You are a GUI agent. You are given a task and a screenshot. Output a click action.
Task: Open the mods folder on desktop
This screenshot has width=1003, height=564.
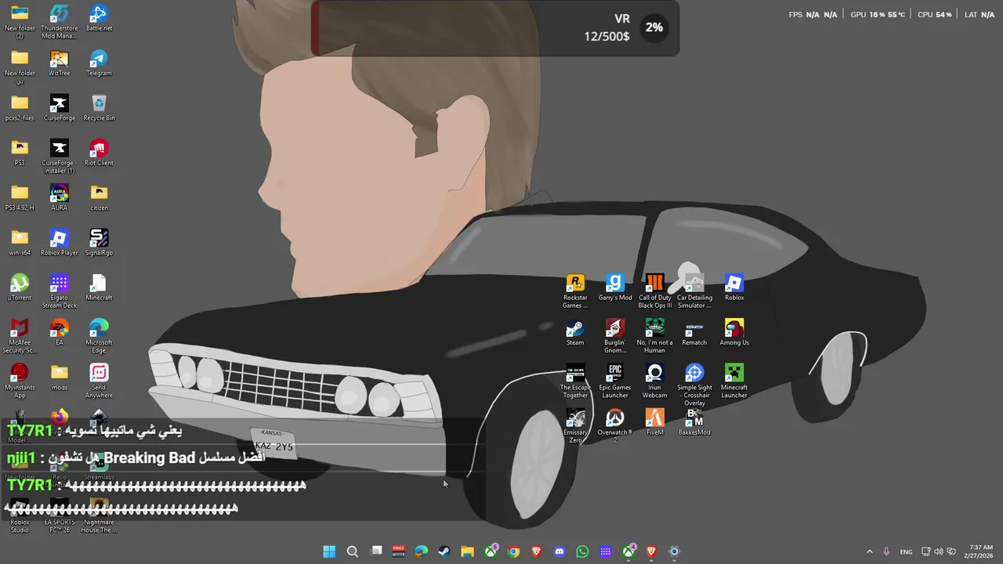pos(59,378)
